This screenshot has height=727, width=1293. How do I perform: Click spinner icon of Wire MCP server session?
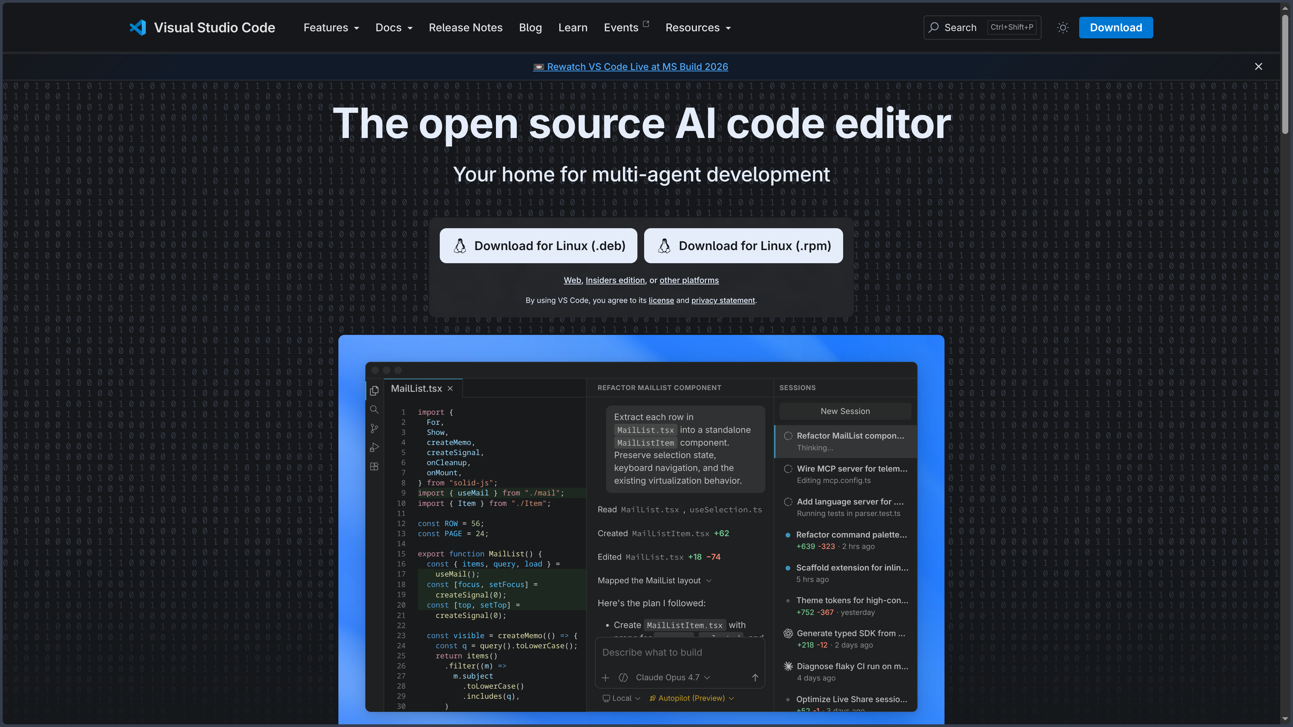[x=788, y=469]
